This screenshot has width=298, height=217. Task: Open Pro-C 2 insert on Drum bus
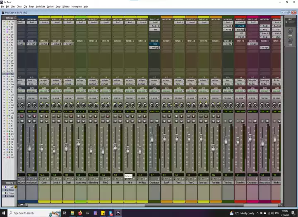coord(240,26)
